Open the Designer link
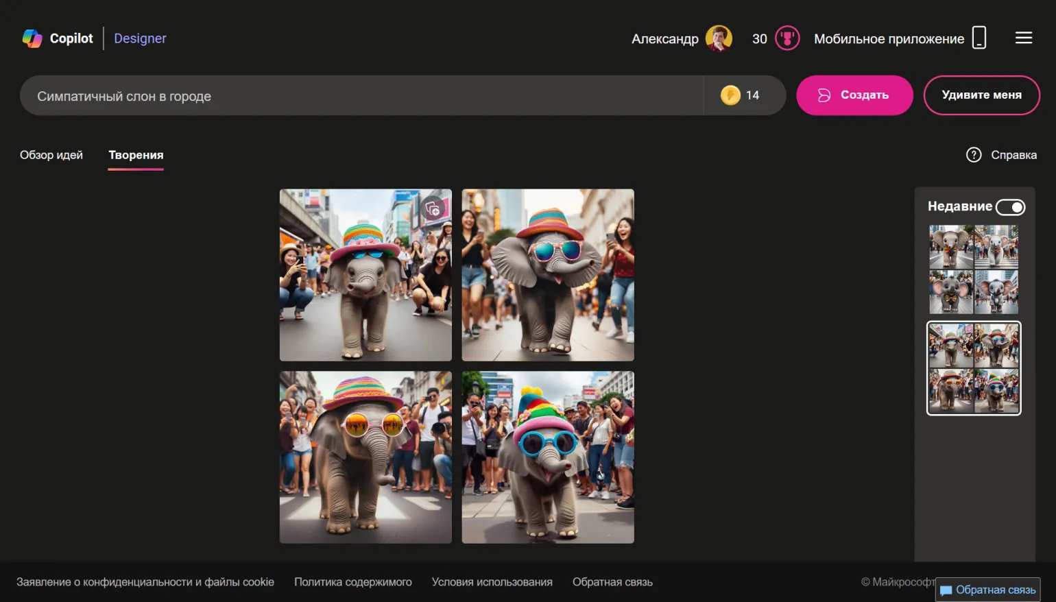The height and width of the screenshot is (602, 1056). (140, 38)
